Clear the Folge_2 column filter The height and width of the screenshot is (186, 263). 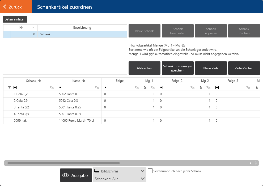pyautogui.click(x=192, y=87)
